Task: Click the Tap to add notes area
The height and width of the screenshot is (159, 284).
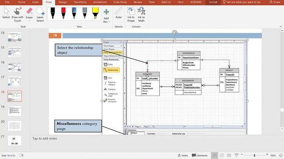Action: pos(44,138)
